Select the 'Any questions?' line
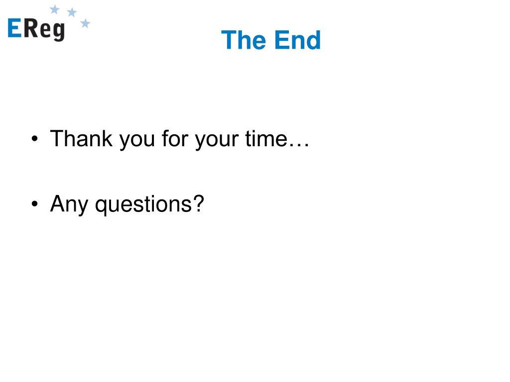The image size is (510, 382). 127,204
